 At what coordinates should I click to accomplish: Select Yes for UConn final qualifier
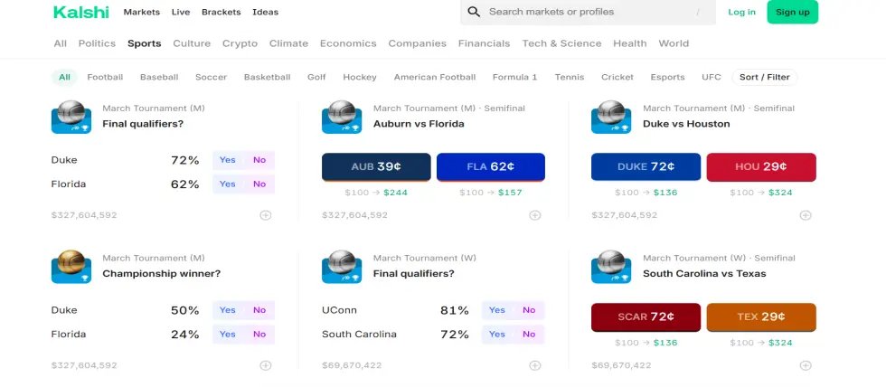click(x=497, y=310)
